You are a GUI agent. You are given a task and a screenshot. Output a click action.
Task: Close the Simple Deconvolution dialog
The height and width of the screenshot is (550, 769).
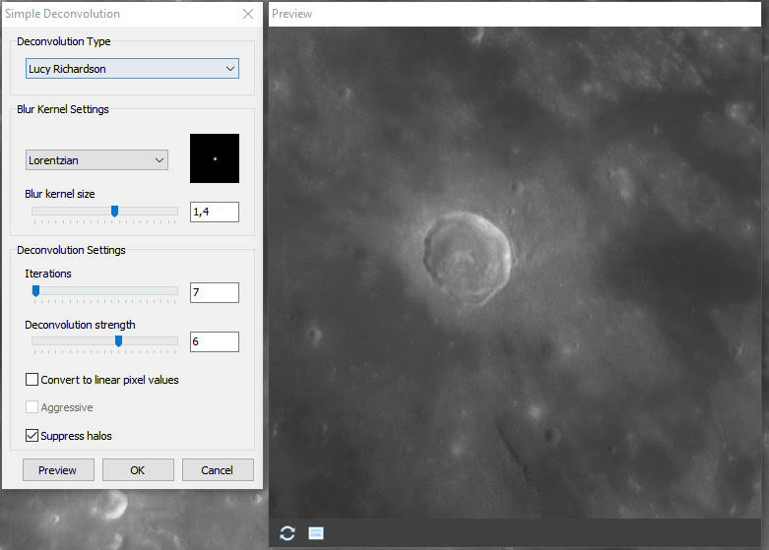click(x=248, y=14)
